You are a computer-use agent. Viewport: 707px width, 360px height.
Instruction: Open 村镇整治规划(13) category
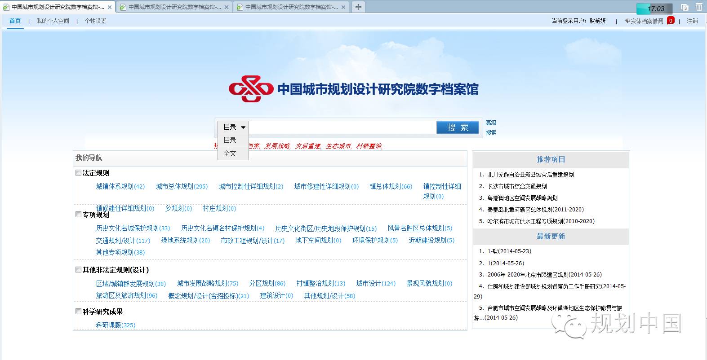point(321,283)
